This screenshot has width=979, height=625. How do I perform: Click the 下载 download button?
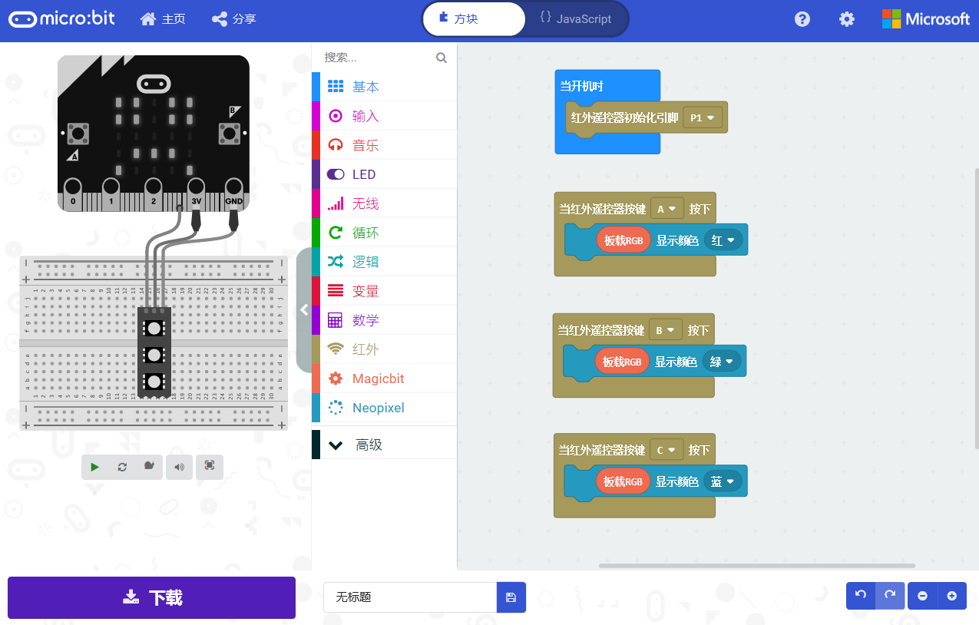point(151,597)
